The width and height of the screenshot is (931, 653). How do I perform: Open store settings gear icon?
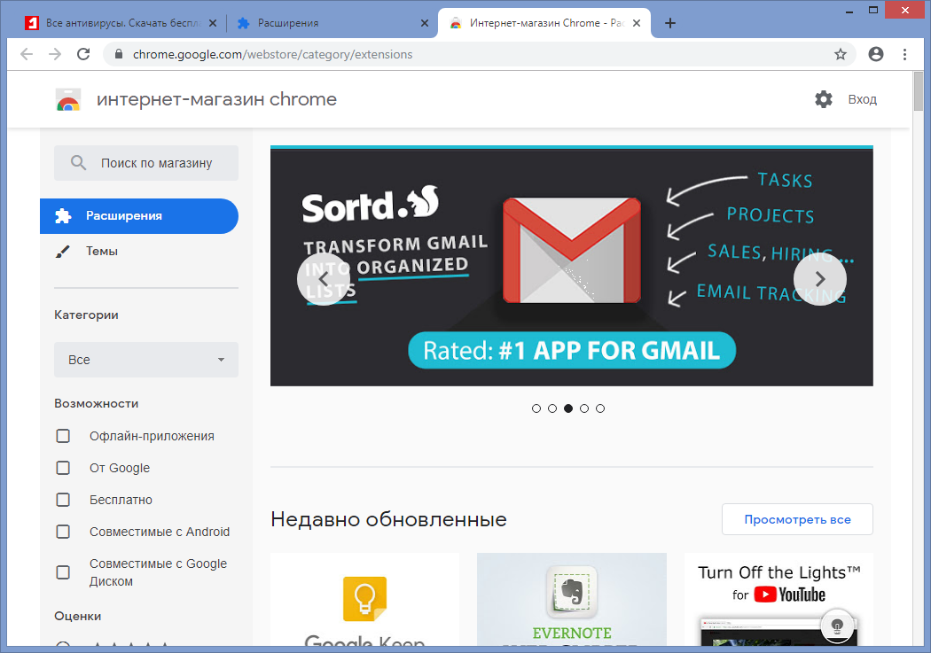824,99
